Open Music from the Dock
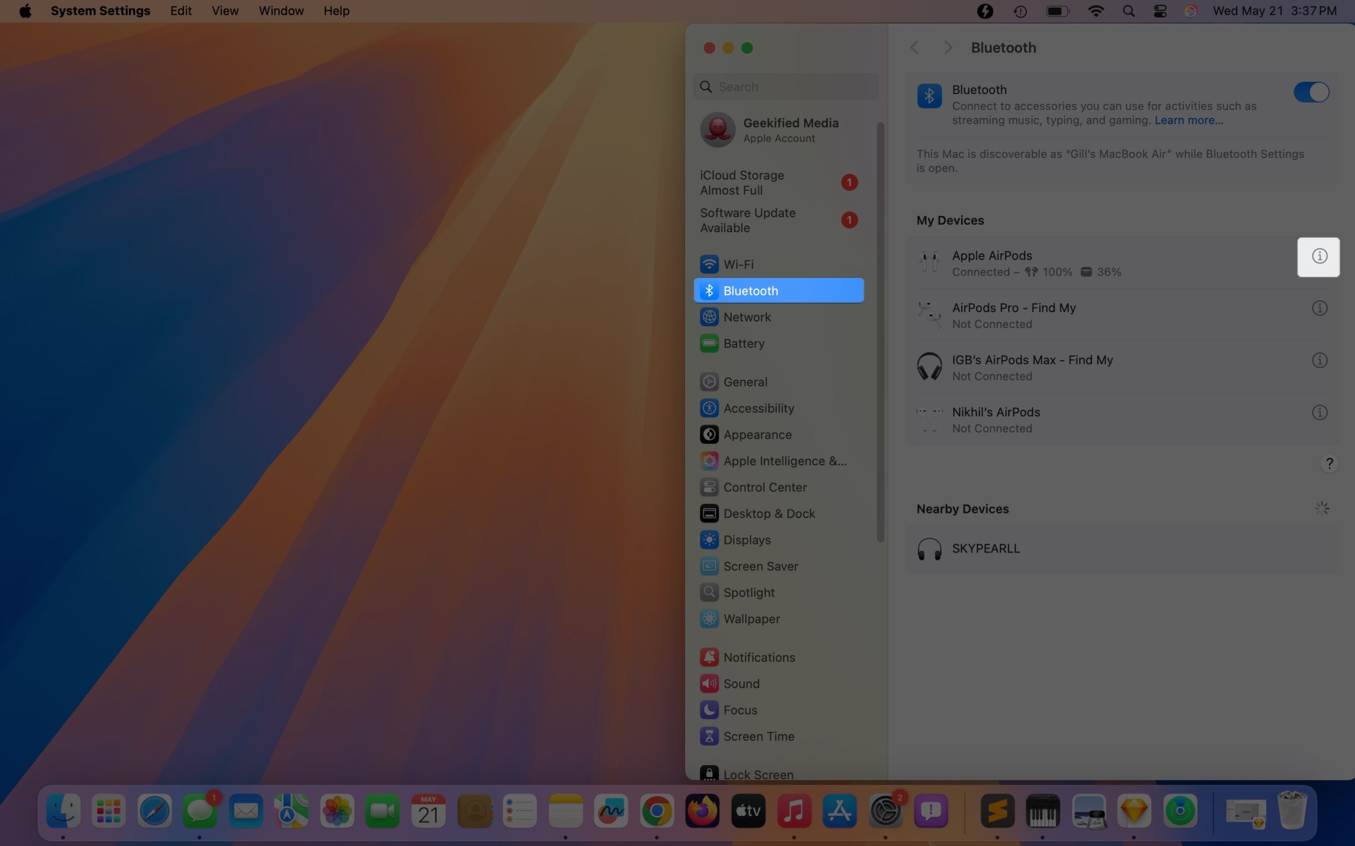The width and height of the screenshot is (1355, 846). click(x=795, y=810)
